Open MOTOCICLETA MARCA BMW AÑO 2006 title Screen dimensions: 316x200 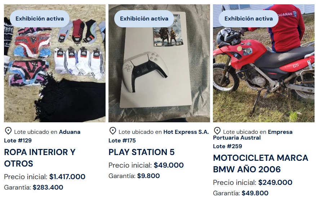coord(261,164)
